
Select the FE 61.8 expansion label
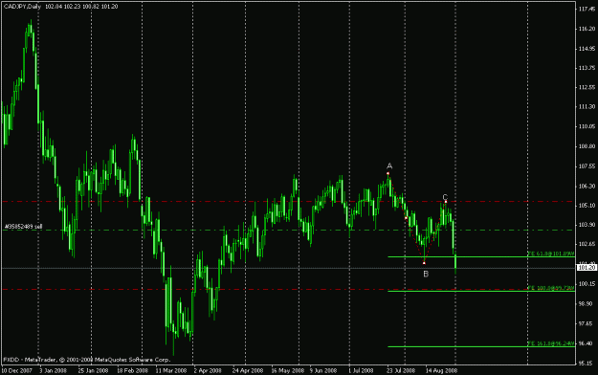click(x=551, y=254)
